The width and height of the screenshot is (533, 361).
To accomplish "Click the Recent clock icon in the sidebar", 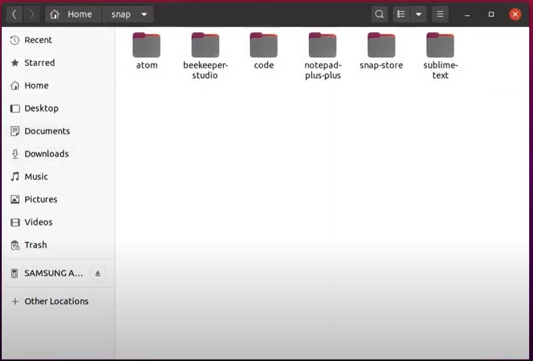I will [x=14, y=40].
